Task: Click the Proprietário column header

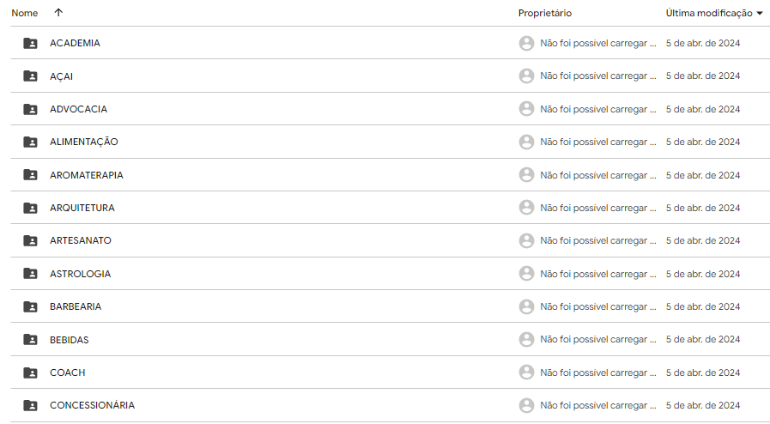Action: coord(544,13)
